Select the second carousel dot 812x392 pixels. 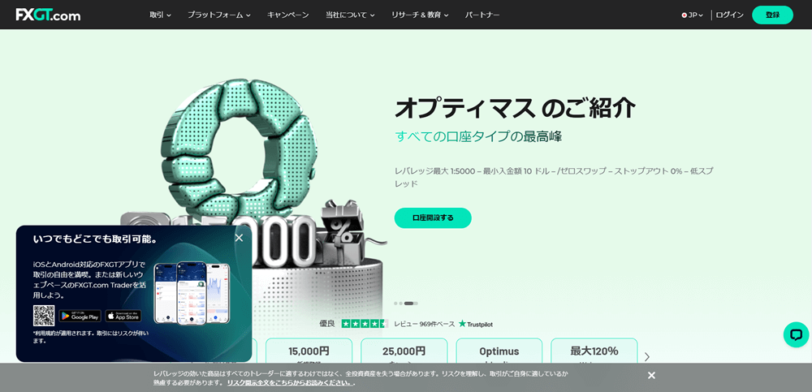click(401, 303)
